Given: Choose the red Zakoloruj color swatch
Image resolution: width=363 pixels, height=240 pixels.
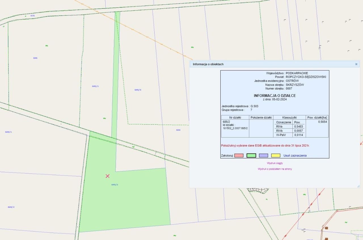Looking at the screenshot, I should pos(239,155).
